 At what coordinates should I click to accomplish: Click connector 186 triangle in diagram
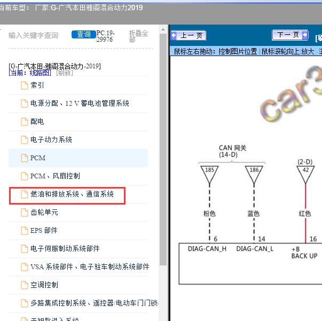(x=254, y=174)
